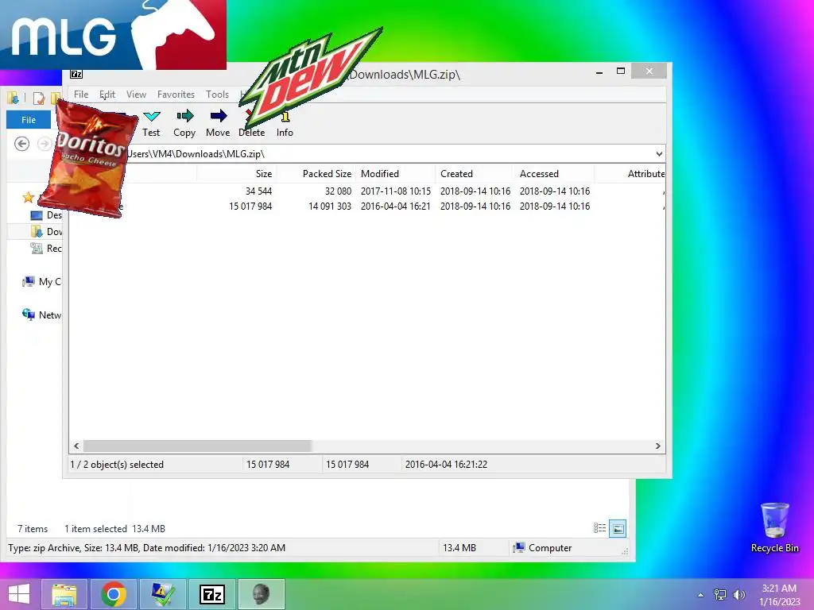
Task: Sort by the Packed Size column header
Action: click(x=316, y=174)
